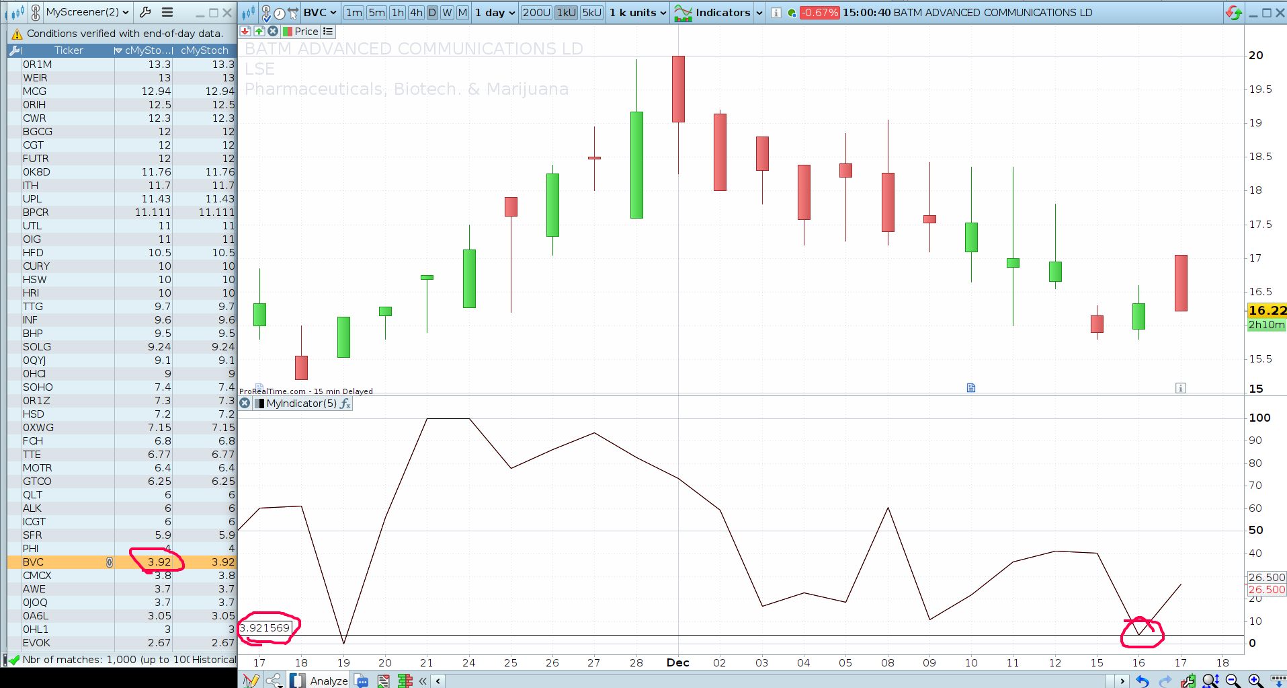Sort by the first cMySto... column header
Viewport: 1287px width, 688px height.
point(144,50)
